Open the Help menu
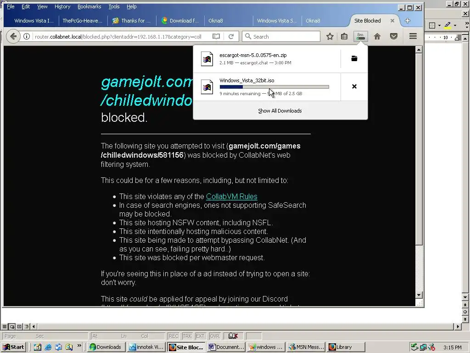This screenshot has width=470, height=353. click(131, 6)
